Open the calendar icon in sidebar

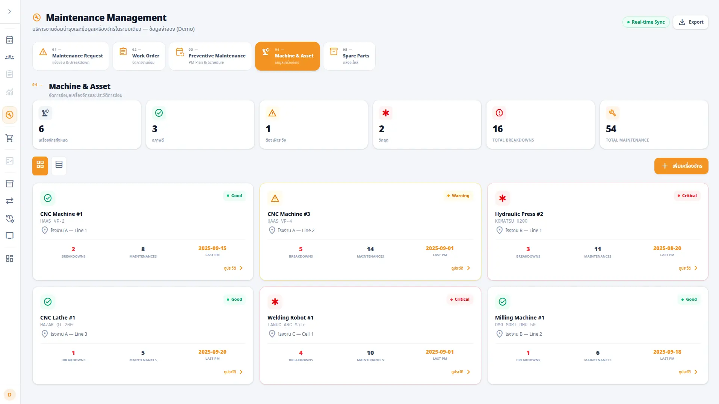(10, 40)
